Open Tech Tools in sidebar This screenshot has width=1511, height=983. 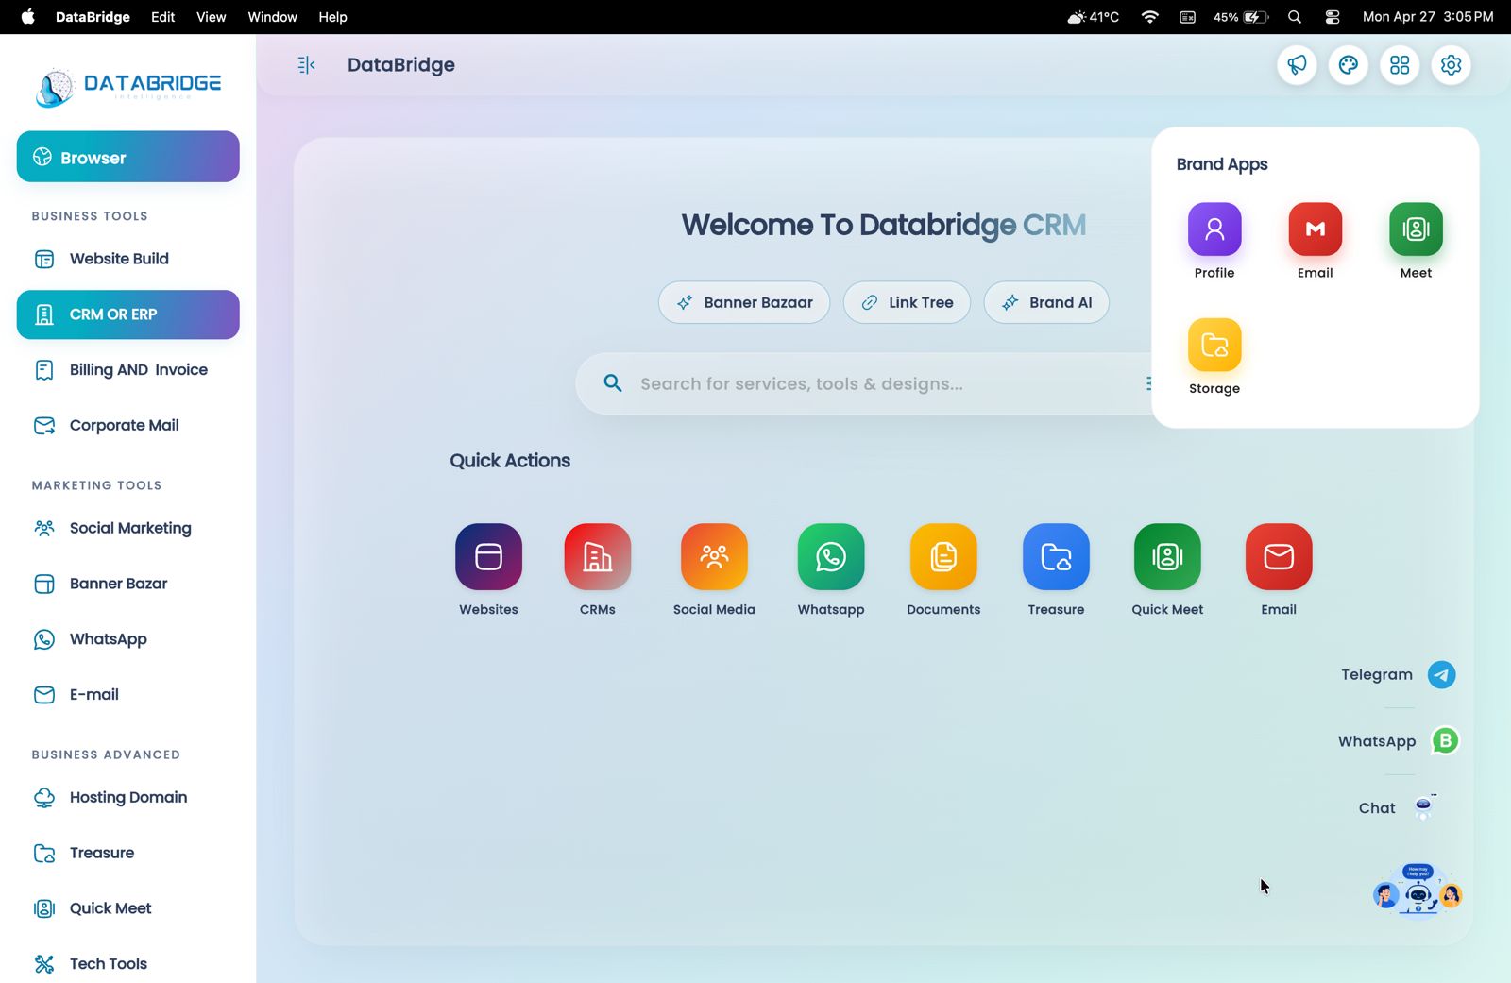[128, 964]
